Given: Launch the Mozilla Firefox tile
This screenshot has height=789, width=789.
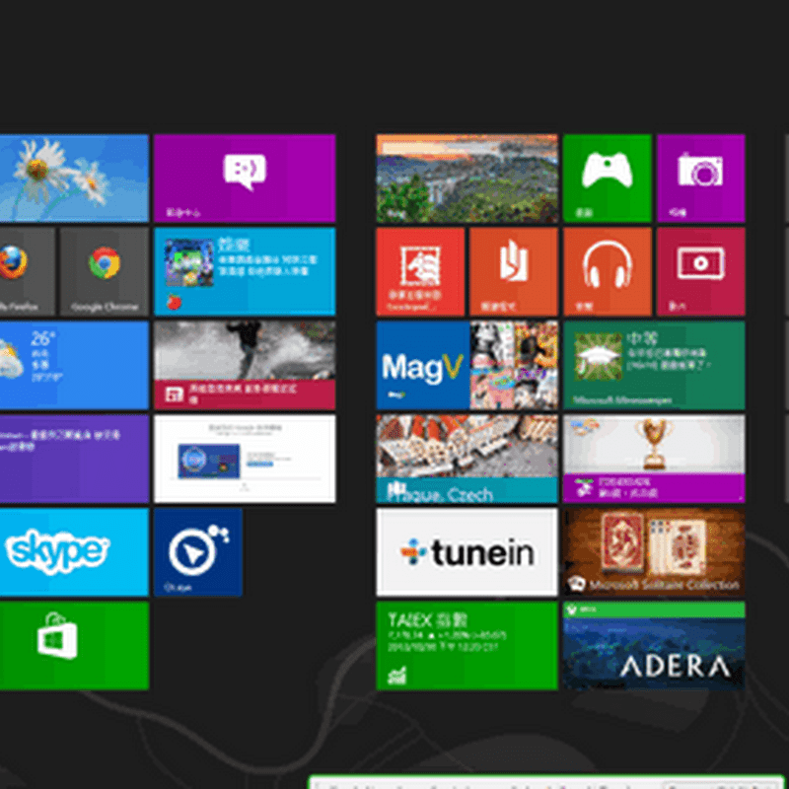Looking at the screenshot, I should click(28, 272).
